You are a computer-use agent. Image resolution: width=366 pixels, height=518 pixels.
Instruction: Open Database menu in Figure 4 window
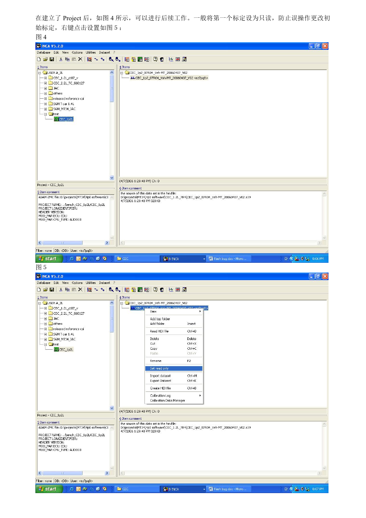[x=43, y=52]
